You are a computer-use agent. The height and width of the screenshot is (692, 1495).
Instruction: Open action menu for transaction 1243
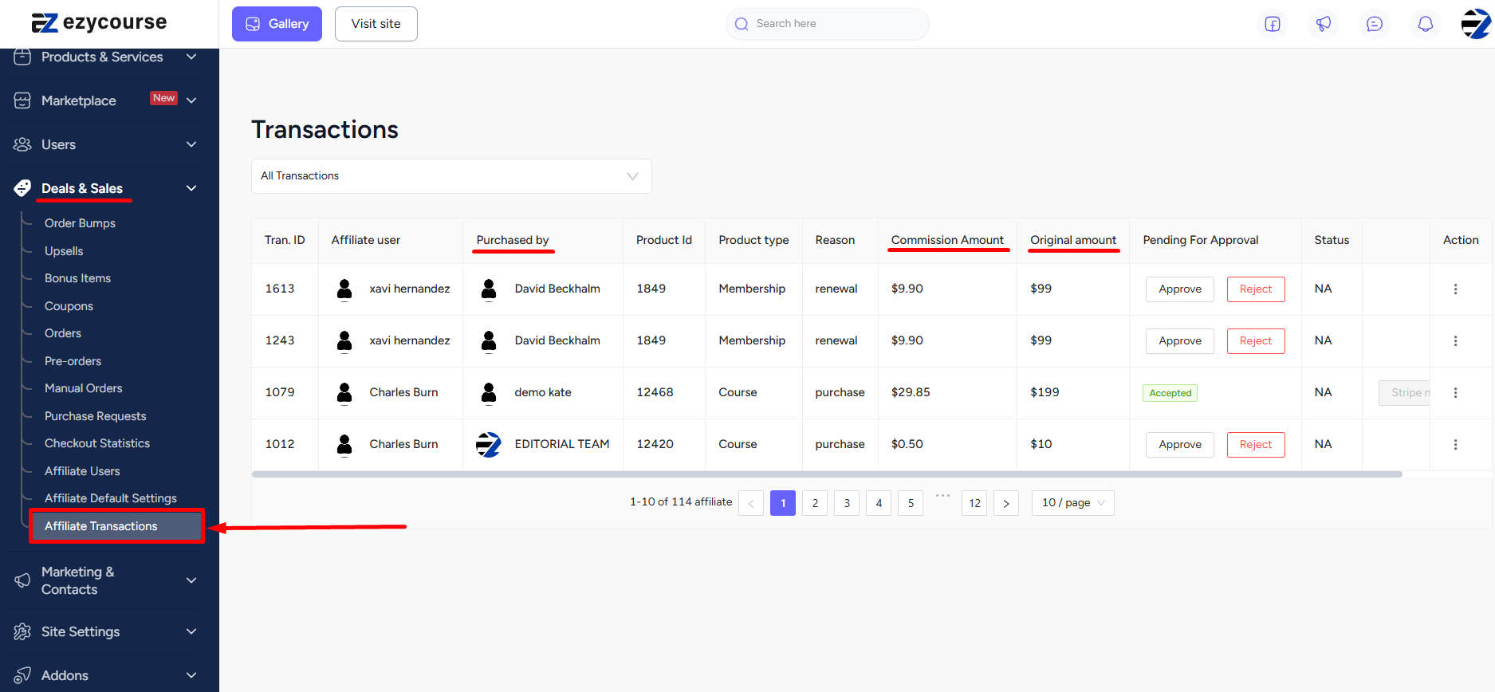point(1455,340)
